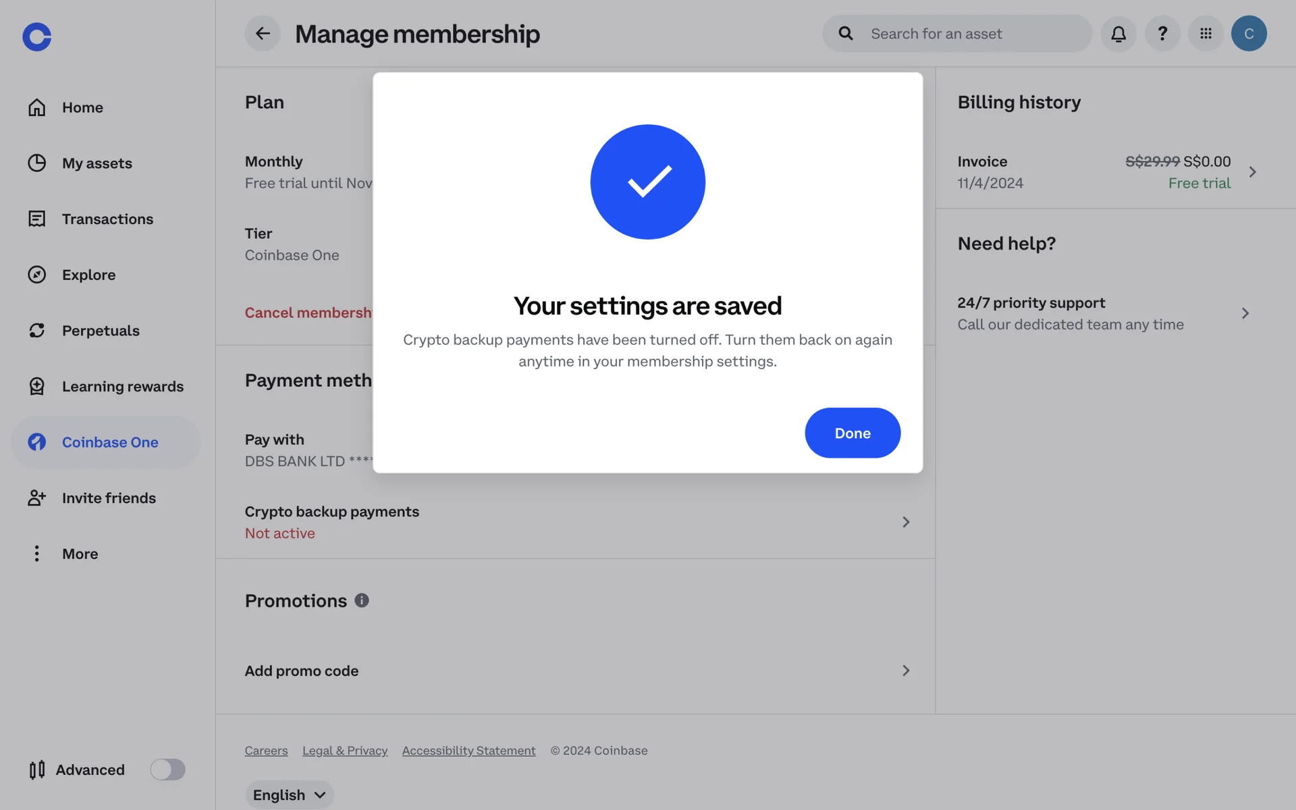Open the help question mark icon
This screenshot has height=810, width=1296.
(1162, 33)
